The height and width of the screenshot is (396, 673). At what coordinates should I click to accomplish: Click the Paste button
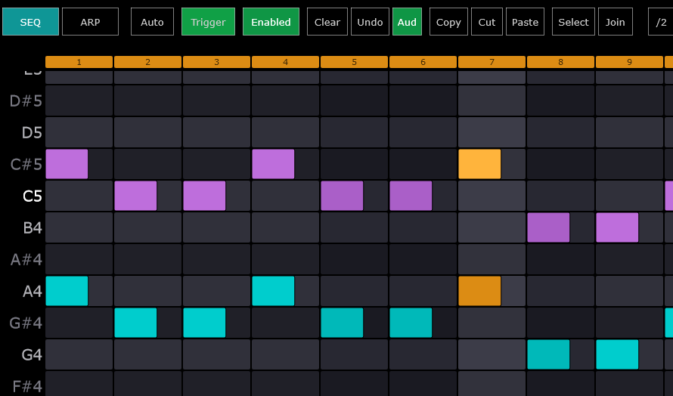[x=525, y=22]
